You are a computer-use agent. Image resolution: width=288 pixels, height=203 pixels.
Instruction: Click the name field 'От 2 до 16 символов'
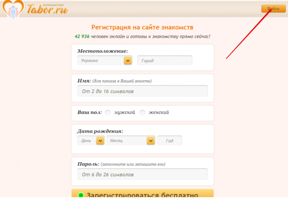point(142,91)
